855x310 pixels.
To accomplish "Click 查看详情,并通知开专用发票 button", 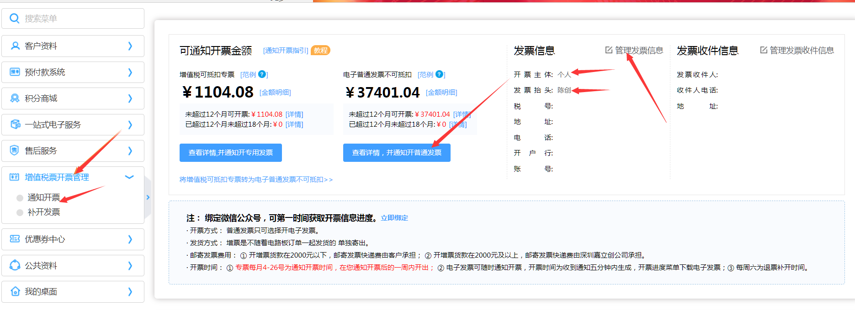I will click(230, 153).
